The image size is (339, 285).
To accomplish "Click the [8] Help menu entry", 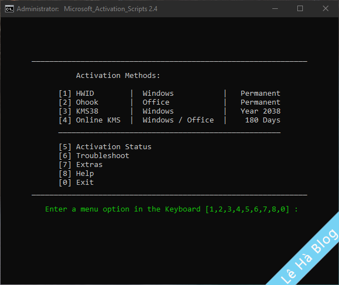I will coord(76,174).
